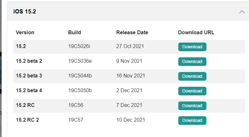The width and height of the screenshot is (249, 137).
Task: Click the Release Date column header
Action: tap(132, 32)
